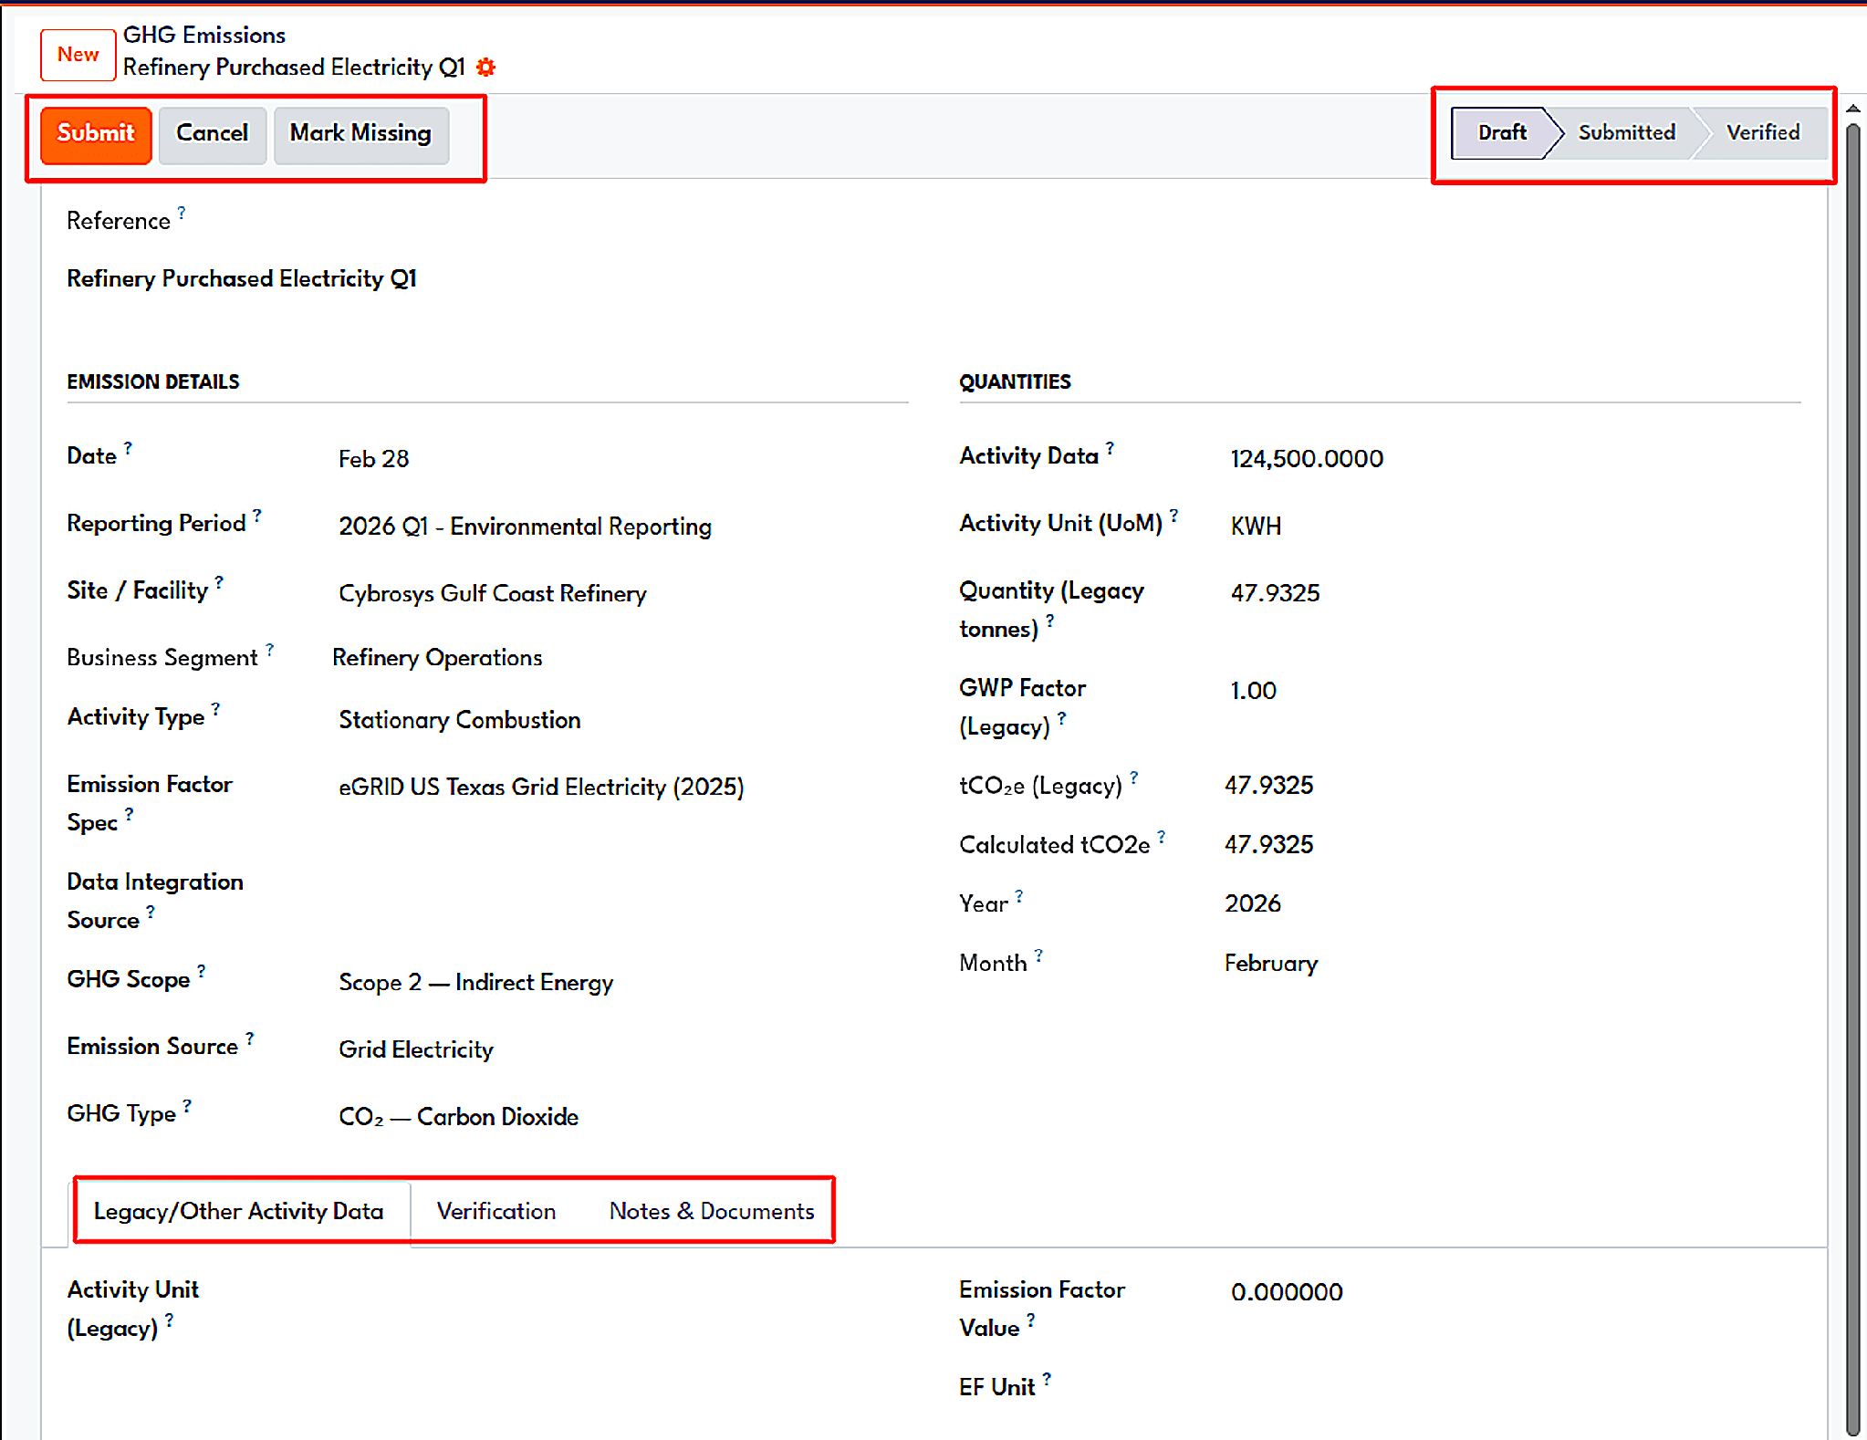
Task: Show help tooltip for Activity Type
Action: 216,708
